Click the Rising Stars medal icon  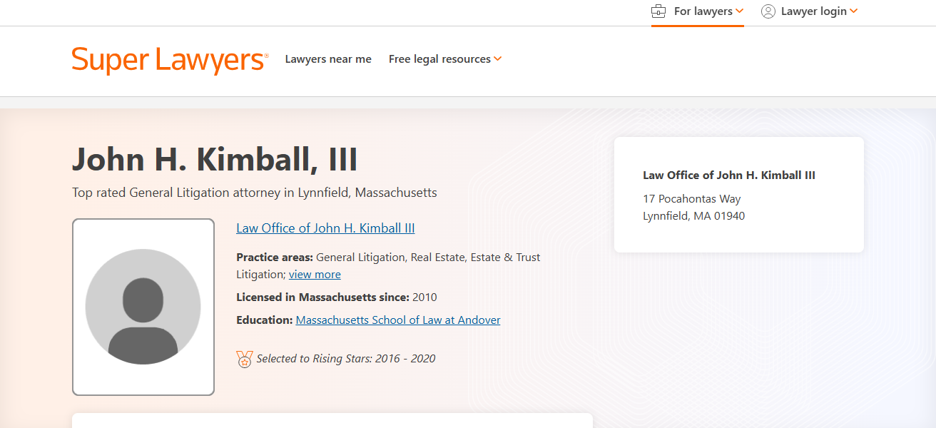[245, 359]
